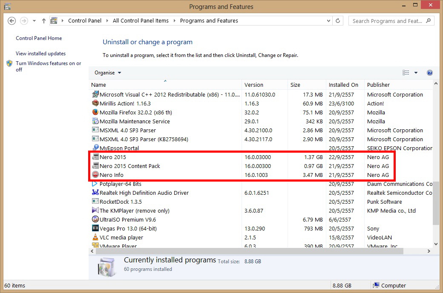
Task: Go up one level with Up arrow
Action: (43, 21)
